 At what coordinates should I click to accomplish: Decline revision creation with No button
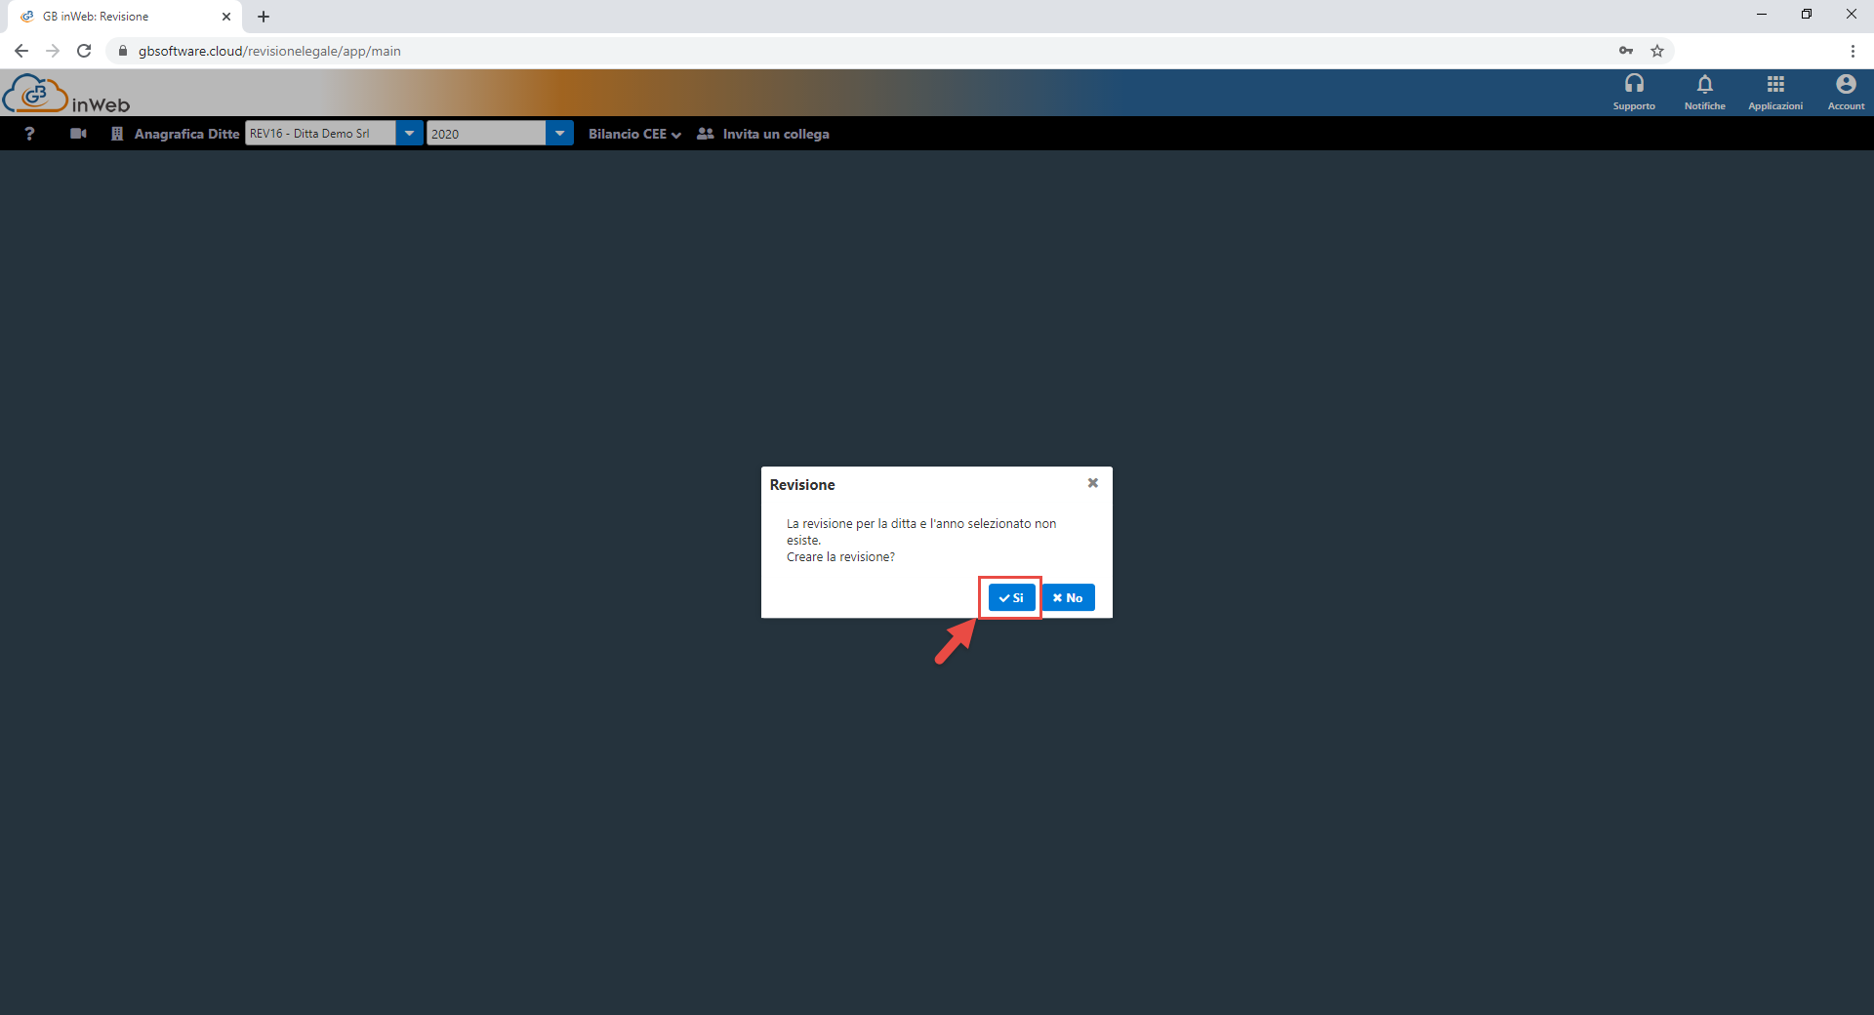coord(1068,597)
